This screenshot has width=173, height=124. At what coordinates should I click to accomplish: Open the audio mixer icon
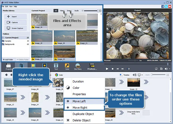[134, 75]
